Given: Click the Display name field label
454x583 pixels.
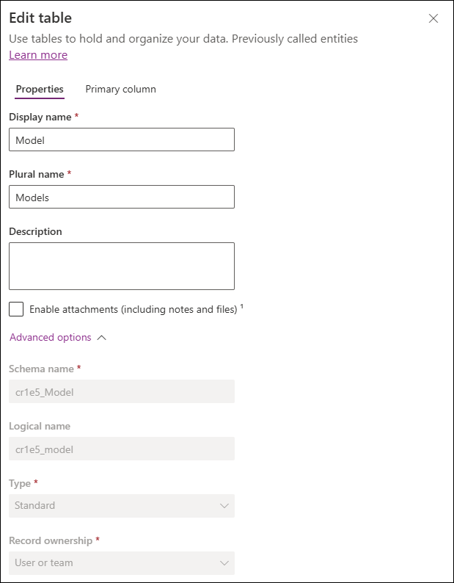Looking at the screenshot, I should pos(40,117).
